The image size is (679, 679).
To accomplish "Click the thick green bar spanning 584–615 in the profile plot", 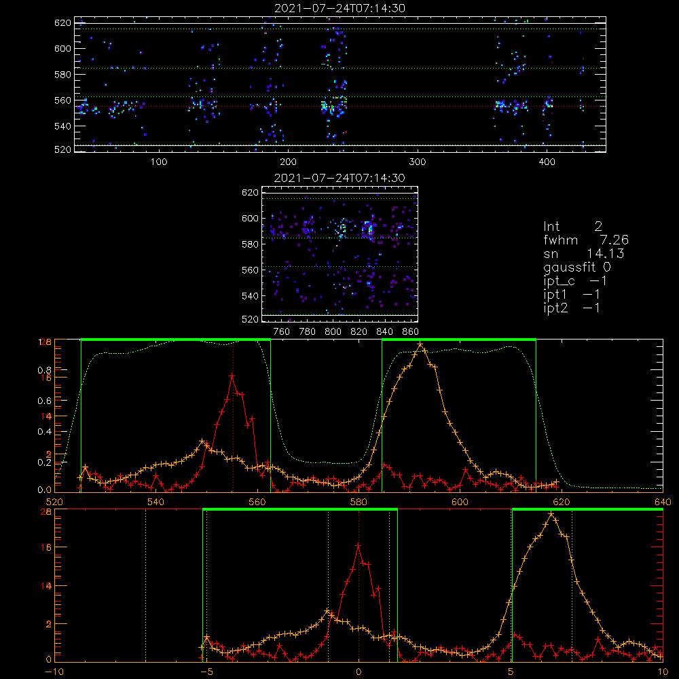I will pyautogui.click(x=459, y=339).
